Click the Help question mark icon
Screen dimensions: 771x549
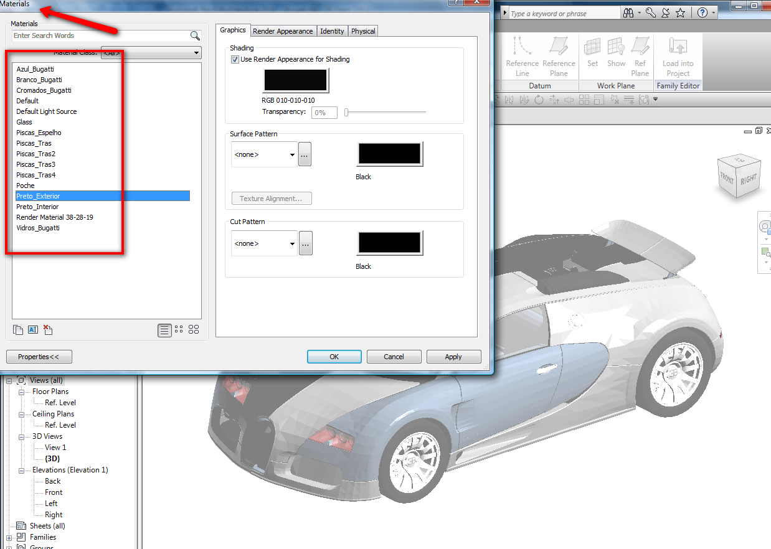(702, 13)
